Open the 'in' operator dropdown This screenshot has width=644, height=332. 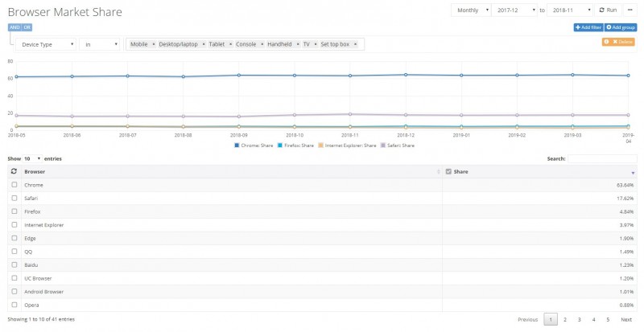(99, 44)
